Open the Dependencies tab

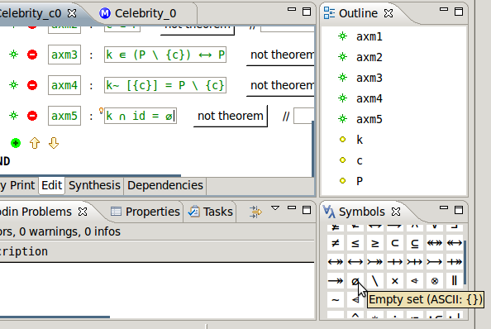pyautogui.click(x=165, y=185)
